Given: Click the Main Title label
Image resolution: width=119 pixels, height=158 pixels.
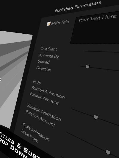Looking at the screenshot, I should (x=60, y=23).
